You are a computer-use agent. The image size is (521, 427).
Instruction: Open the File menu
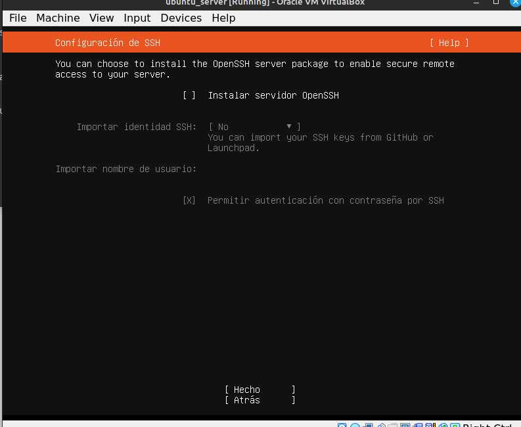coord(18,18)
